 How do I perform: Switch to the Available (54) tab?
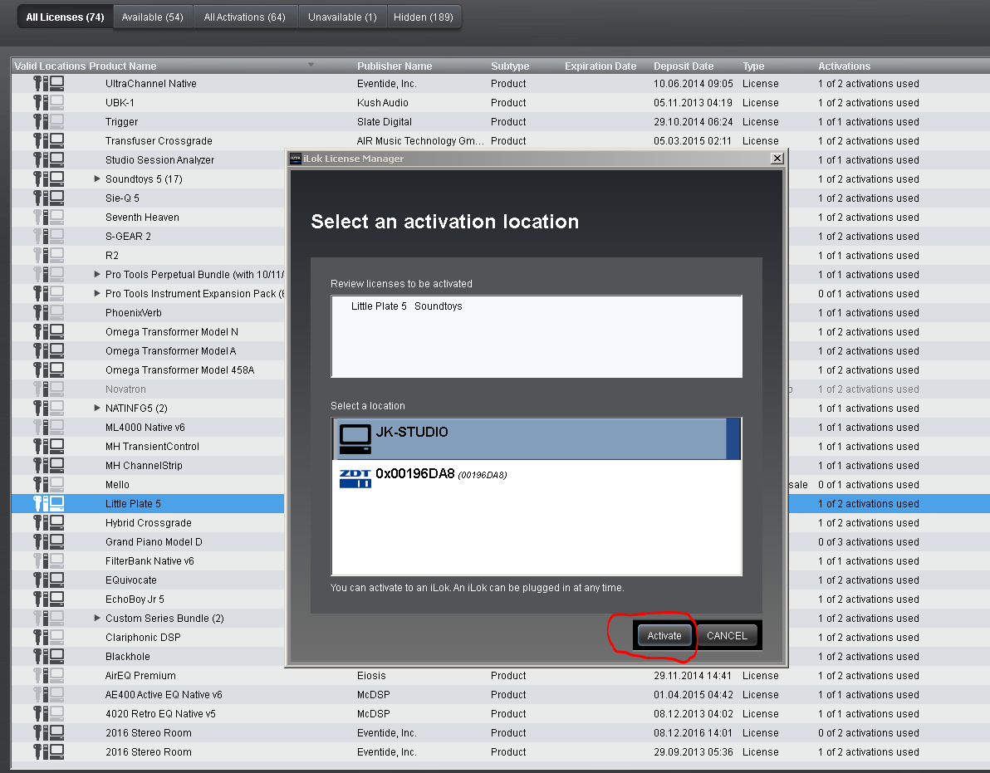coord(152,17)
